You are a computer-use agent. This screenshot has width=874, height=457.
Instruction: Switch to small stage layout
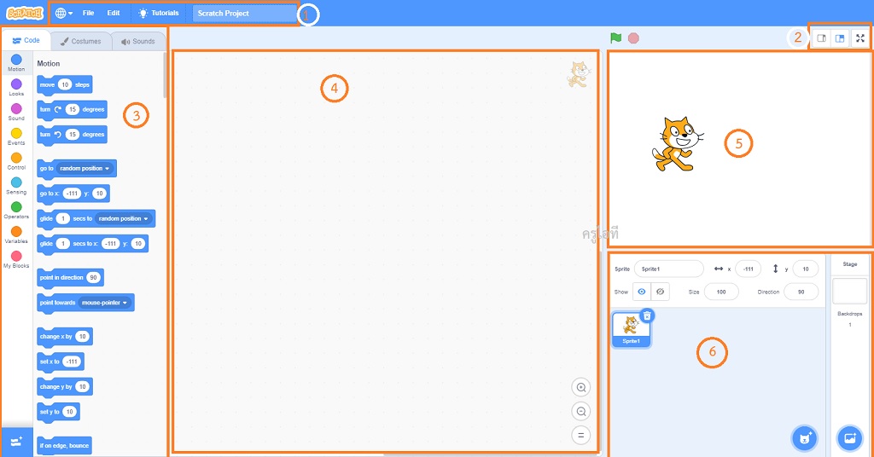(820, 38)
